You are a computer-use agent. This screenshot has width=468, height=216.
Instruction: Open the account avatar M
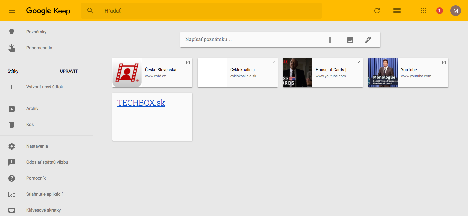pos(456,11)
